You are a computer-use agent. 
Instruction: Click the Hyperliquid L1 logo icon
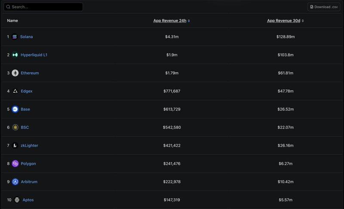[15, 55]
